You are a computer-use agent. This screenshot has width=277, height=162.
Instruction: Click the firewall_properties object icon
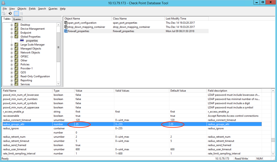66,31
